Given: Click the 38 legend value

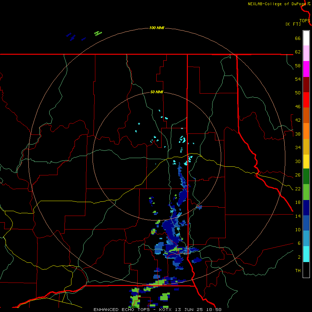Looking at the screenshot, I should [x=298, y=134].
